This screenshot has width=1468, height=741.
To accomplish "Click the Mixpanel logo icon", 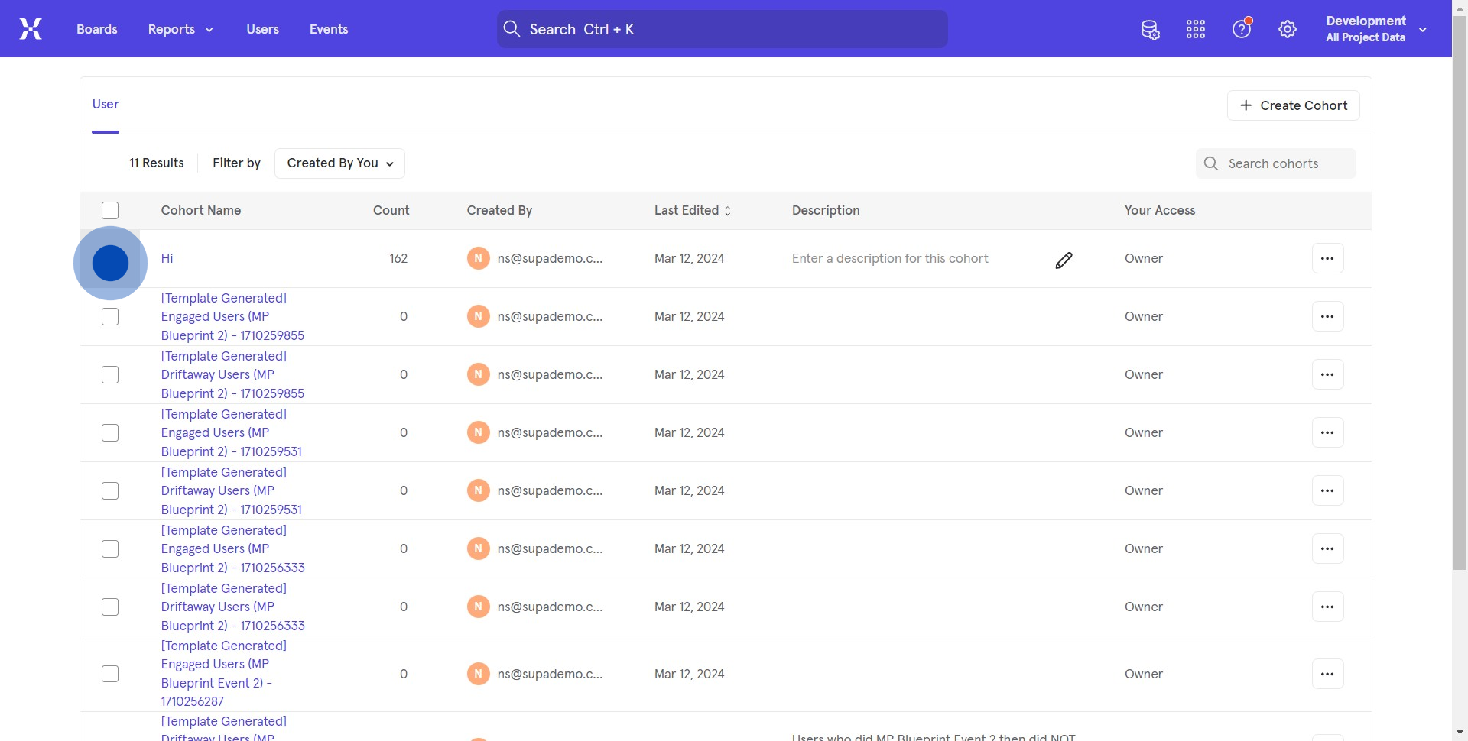I will 31,29.
